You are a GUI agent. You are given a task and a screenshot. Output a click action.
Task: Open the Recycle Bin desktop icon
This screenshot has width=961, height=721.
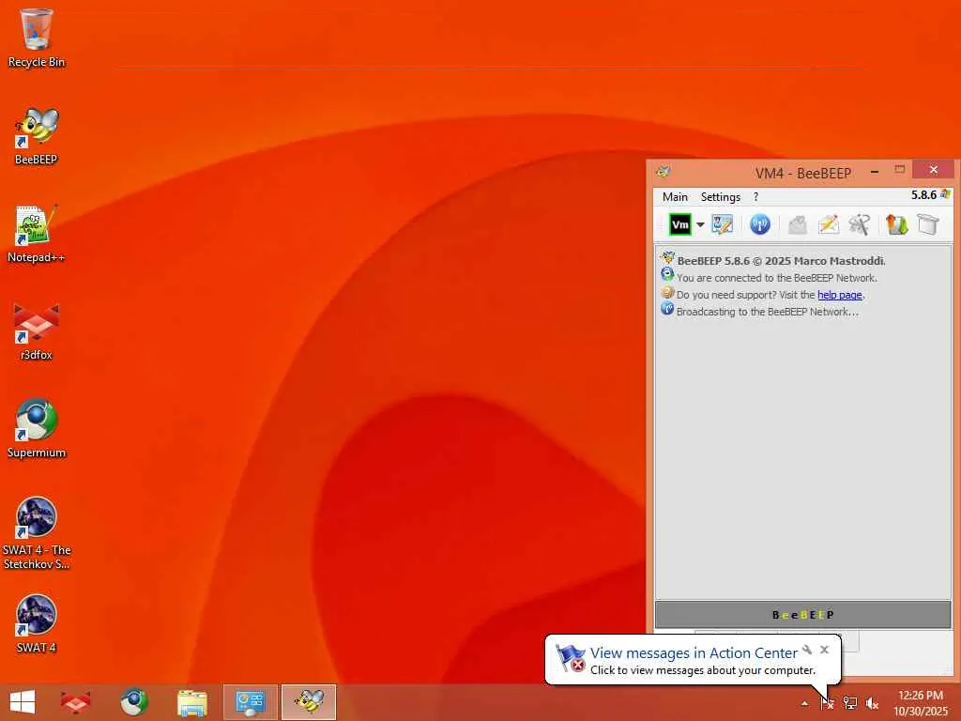[x=37, y=38]
